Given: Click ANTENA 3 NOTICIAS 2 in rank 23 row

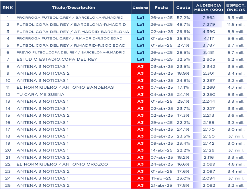Looking at the screenshot, I should pyautogui.click(x=43, y=171).
